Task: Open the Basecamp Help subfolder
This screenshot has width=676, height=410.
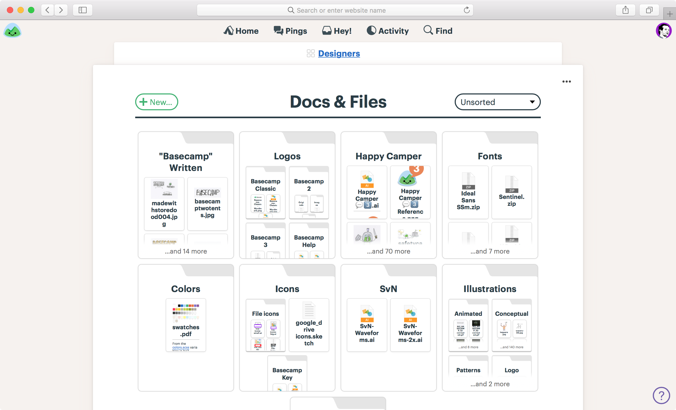Action: point(309,241)
